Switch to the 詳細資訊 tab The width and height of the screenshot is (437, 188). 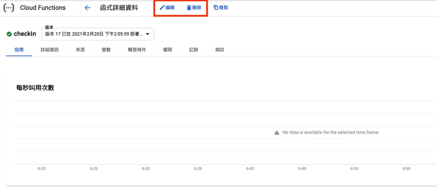pyautogui.click(x=50, y=50)
